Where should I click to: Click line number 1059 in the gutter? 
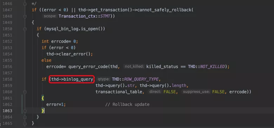pos(7,85)
